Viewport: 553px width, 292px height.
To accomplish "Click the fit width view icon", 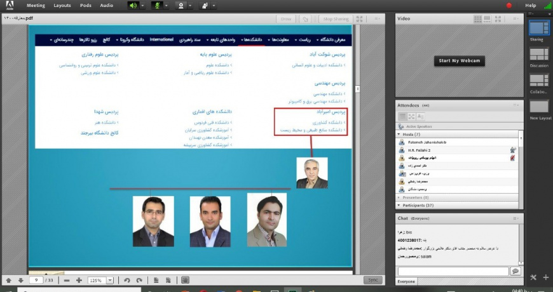I will click(x=168, y=281).
